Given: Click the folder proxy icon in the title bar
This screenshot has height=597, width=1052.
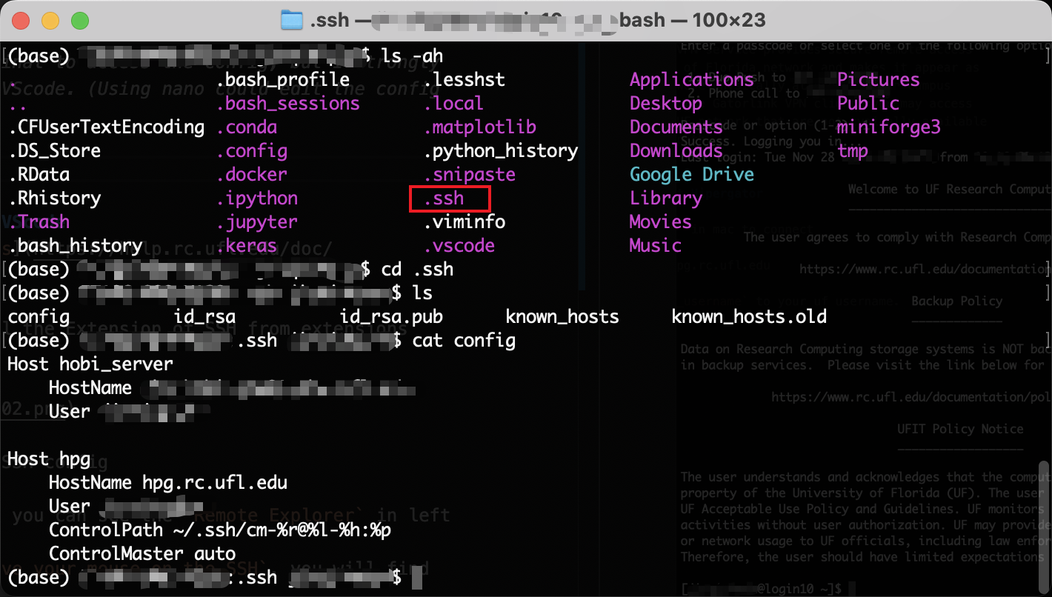Looking at the screenshot, I should point(293,20).
